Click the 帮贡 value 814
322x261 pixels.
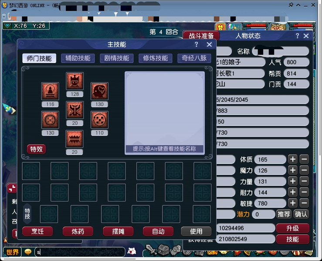point(296,74)
